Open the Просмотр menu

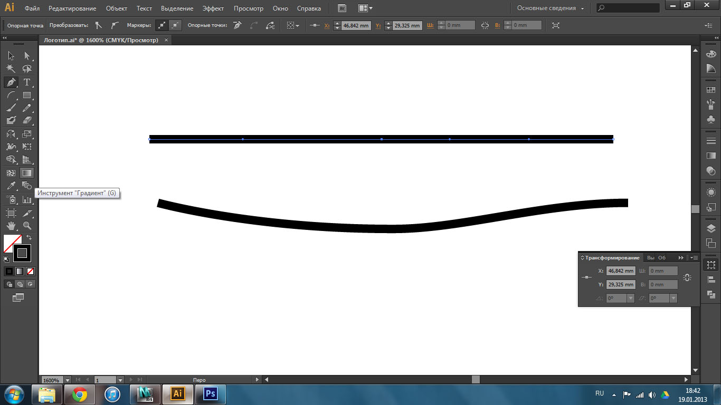[x=249, y=8]
